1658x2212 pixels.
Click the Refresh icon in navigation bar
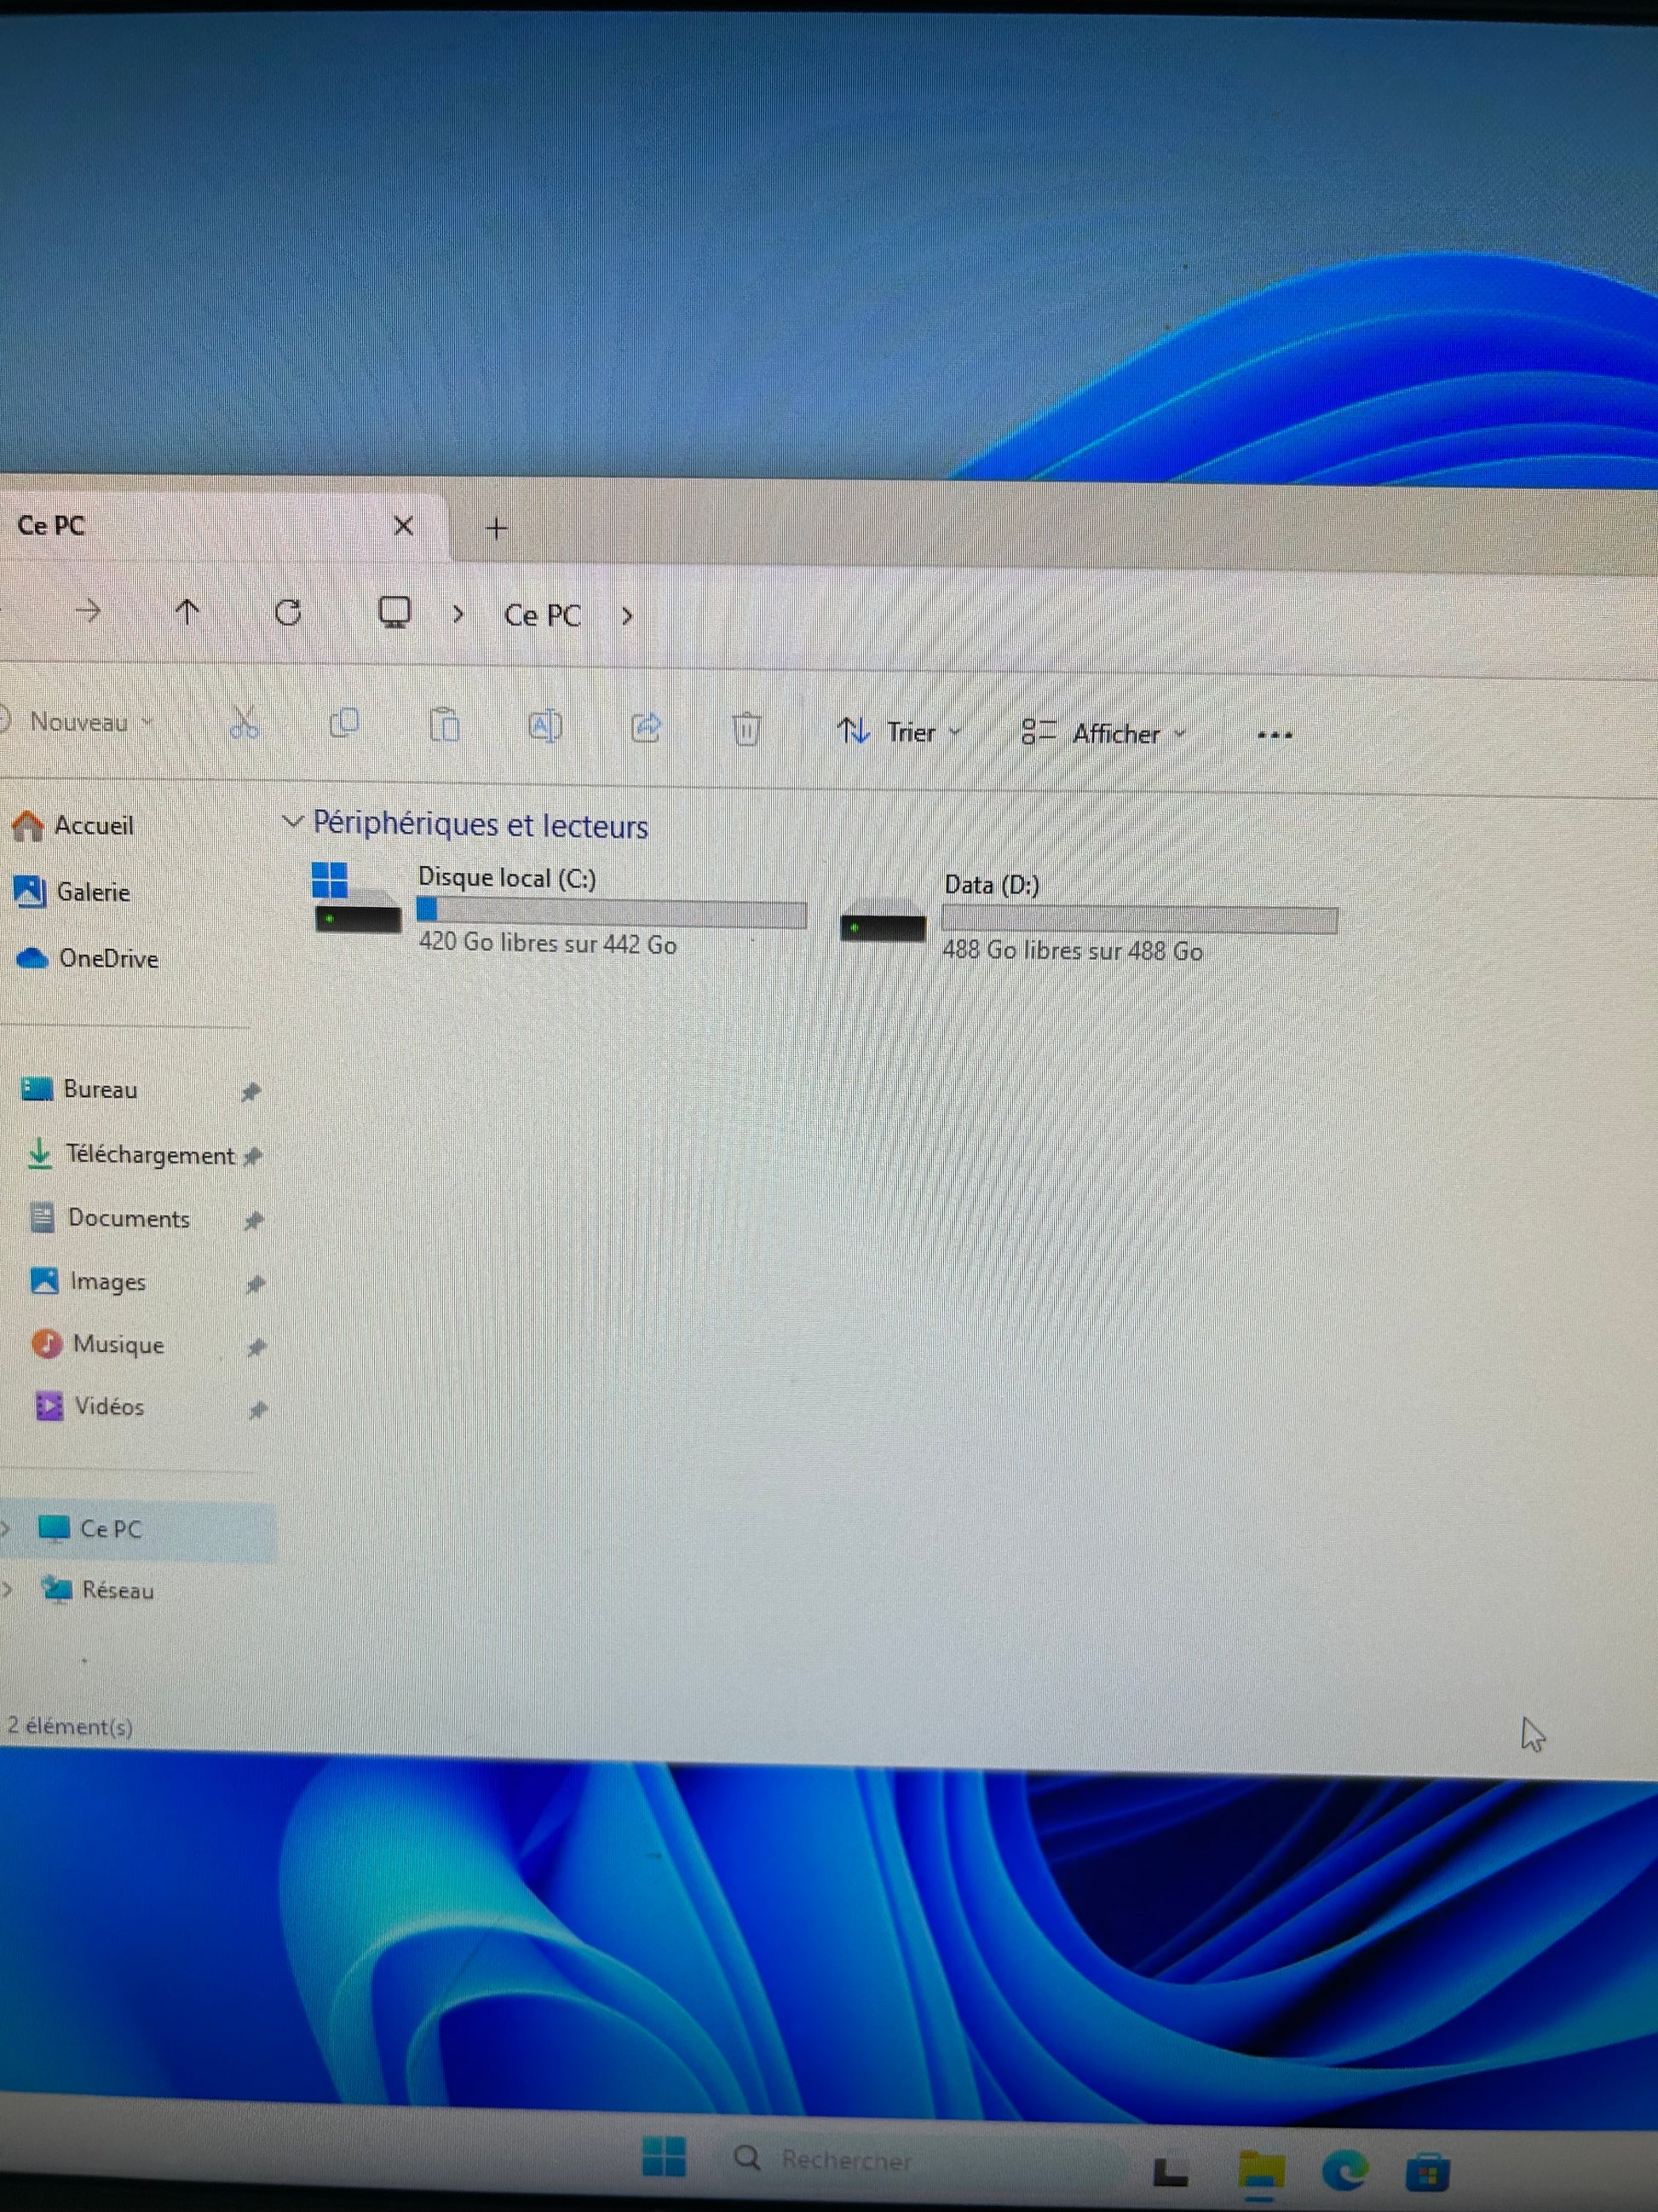click(288, 612)
